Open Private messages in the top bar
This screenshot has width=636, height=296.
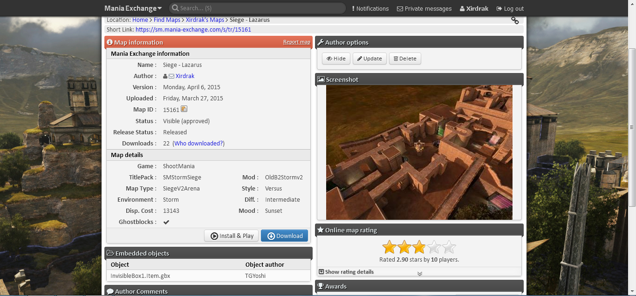point(424,8)
